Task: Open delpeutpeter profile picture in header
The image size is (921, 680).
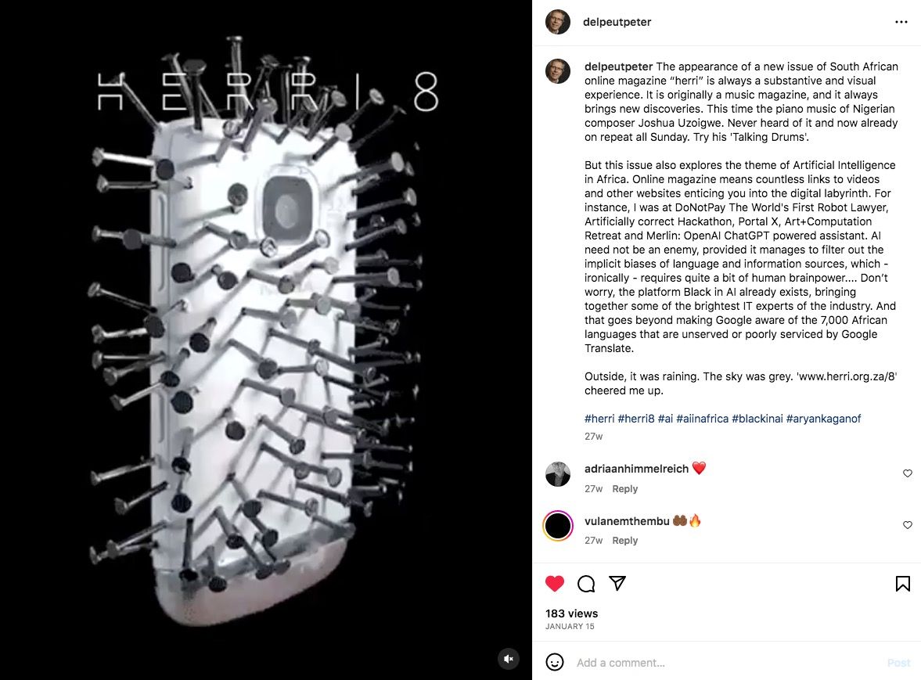Action: pyautogui.click(x=558, y=23)
